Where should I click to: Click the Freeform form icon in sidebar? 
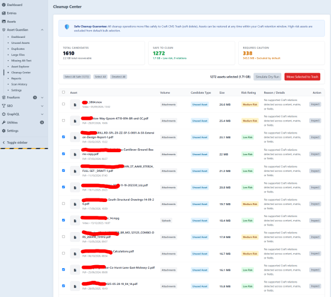click(4, 97)
